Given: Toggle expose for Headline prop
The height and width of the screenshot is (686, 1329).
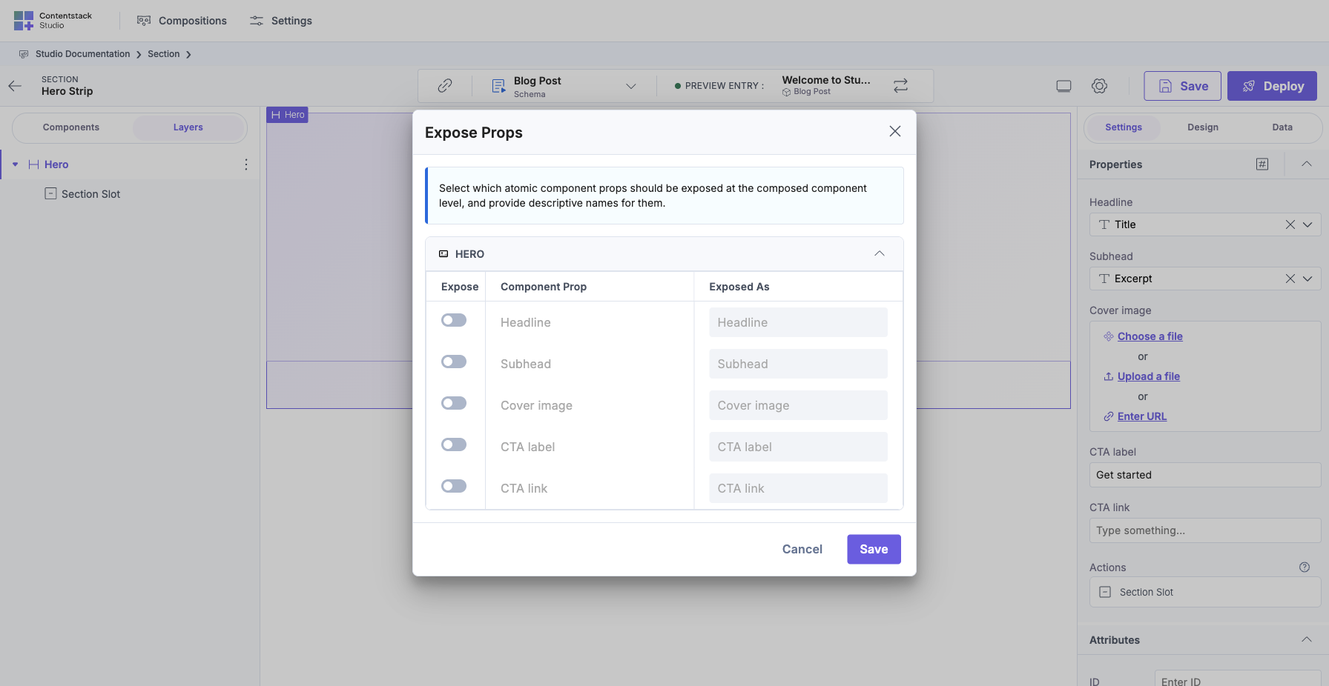Looking at the screenshot, I should 454,320.
